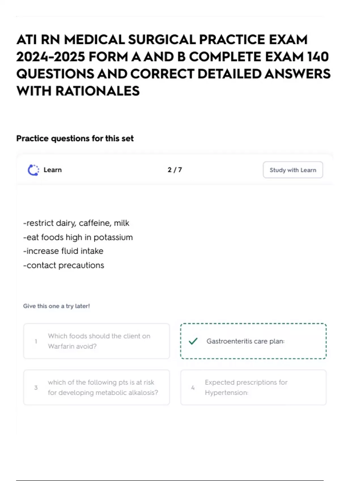Click the increase fluid intake line
The width and height of the screenshot is (340, 481).
pyautogui.click(x=63, y=251)
